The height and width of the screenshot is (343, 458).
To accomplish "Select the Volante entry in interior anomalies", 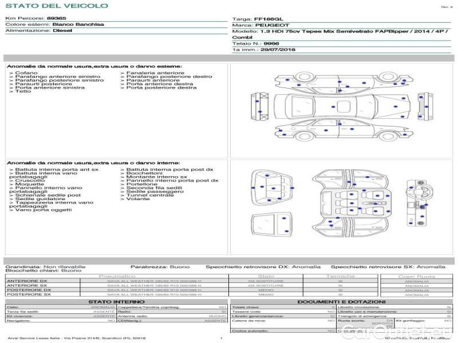I will click(x=137, y=199).
